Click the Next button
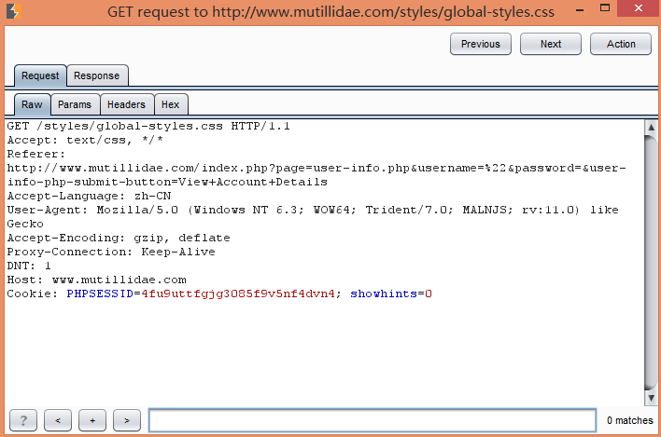 coord(551,44)
